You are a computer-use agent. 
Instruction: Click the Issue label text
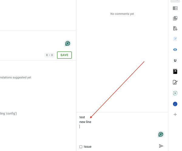pyautogui.click(x=88, y=147)
